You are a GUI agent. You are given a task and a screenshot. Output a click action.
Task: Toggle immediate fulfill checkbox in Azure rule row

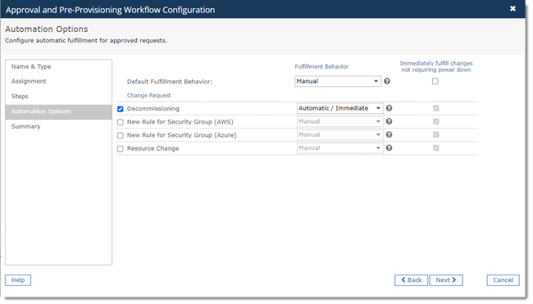tap(436, 134)
